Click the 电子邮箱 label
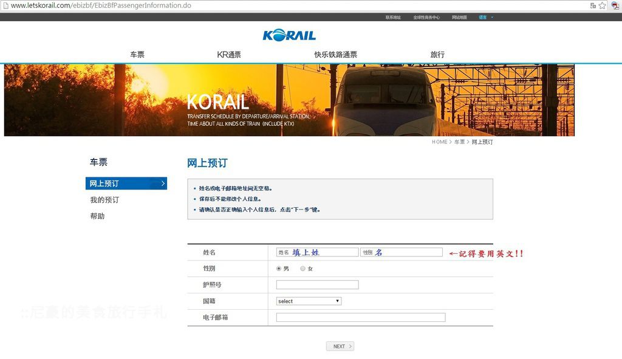Screen dimensions: 622x359 [x=216, y=317]
